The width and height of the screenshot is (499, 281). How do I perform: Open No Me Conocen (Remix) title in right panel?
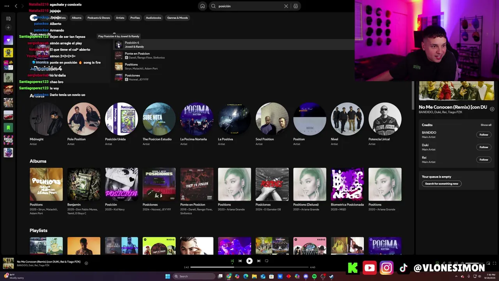[x=453, y=107]
